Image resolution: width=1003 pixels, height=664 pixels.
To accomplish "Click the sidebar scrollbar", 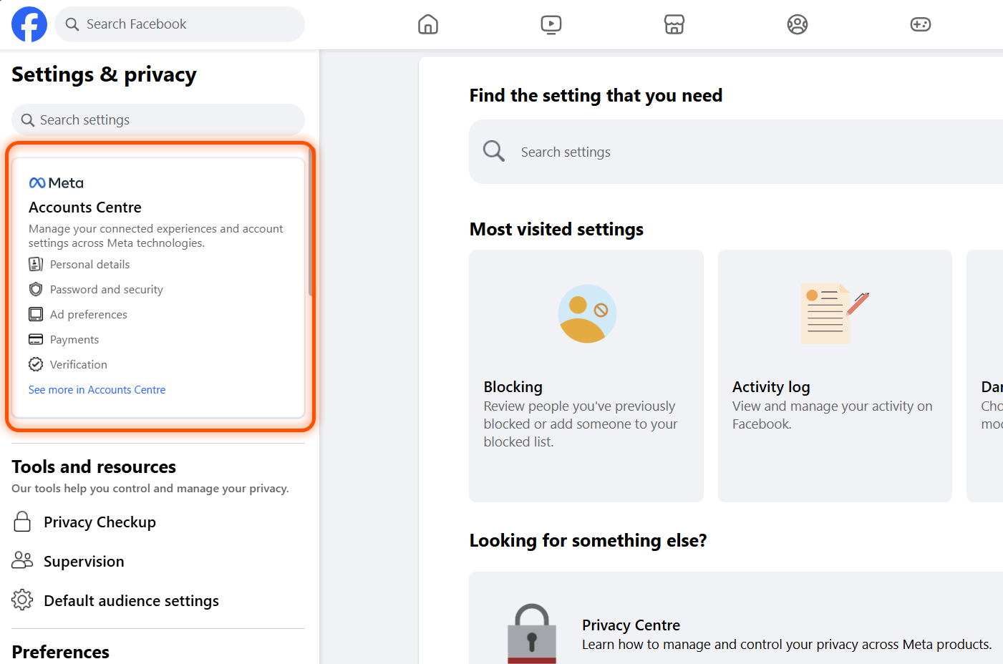I will [x=311, y=223].
